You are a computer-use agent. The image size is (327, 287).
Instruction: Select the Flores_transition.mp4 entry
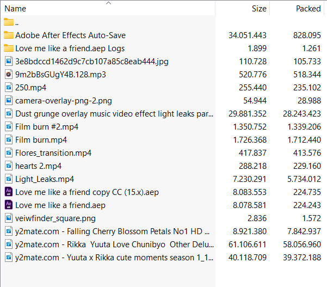(53, 153)
